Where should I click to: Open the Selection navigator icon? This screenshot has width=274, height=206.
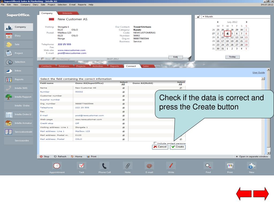pos(9,62)
